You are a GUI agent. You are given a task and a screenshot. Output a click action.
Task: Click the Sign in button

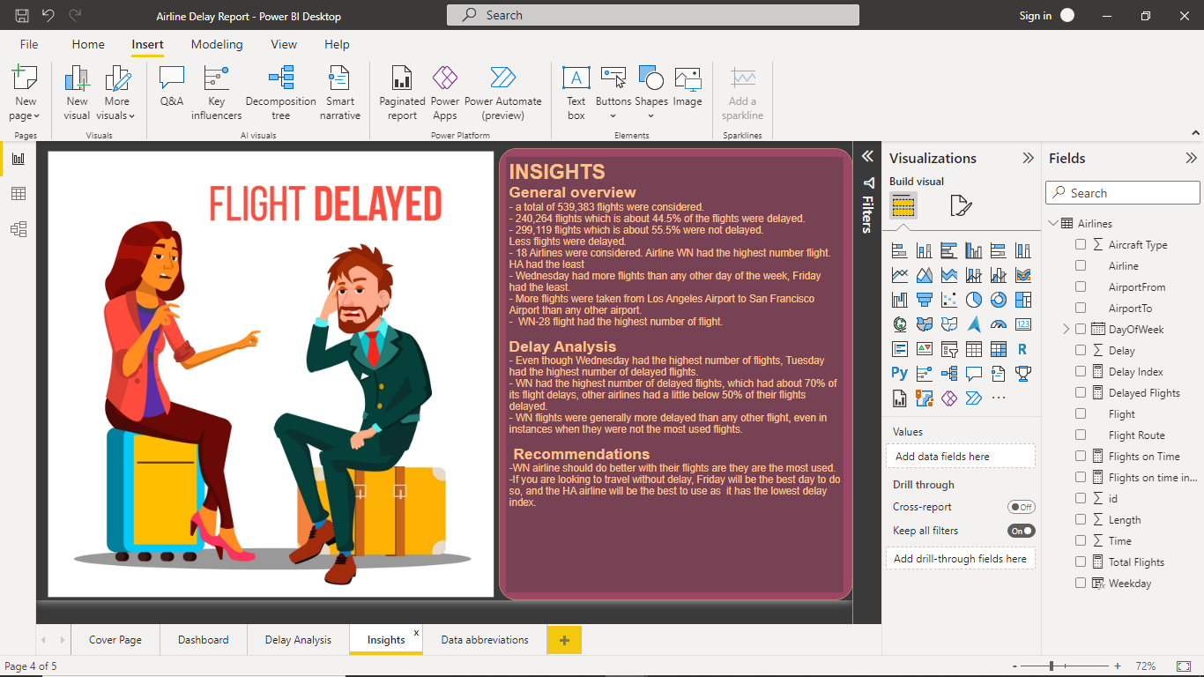[1036, 15]
